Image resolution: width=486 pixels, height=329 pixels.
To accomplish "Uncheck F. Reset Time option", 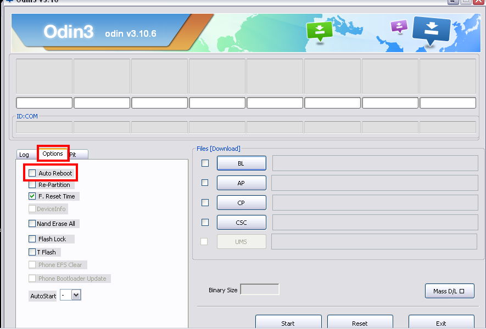I will (32, 196).
